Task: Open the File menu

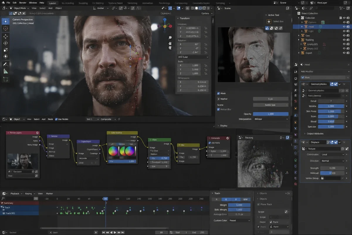Action: [x=8, y=3]
